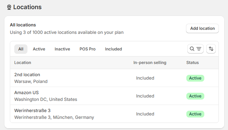Click Active badge for 2nd location
The height and width of the screenshot is (130, 228).
coord(195,78)
